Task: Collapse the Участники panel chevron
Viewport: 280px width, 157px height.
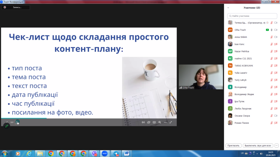Action: [x=228, y=8]
